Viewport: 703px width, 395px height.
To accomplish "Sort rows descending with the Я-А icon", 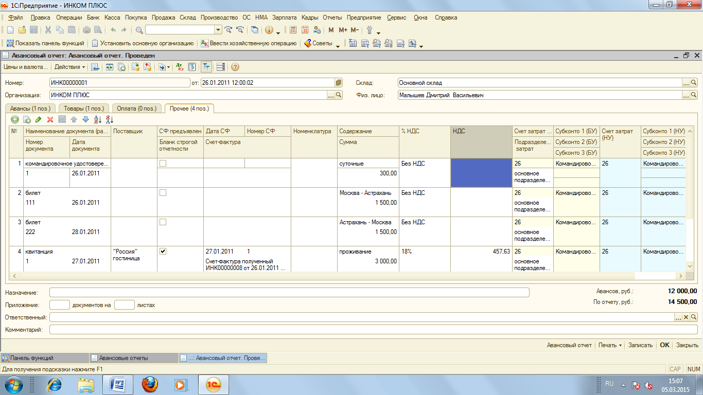I will coord(109,119).
